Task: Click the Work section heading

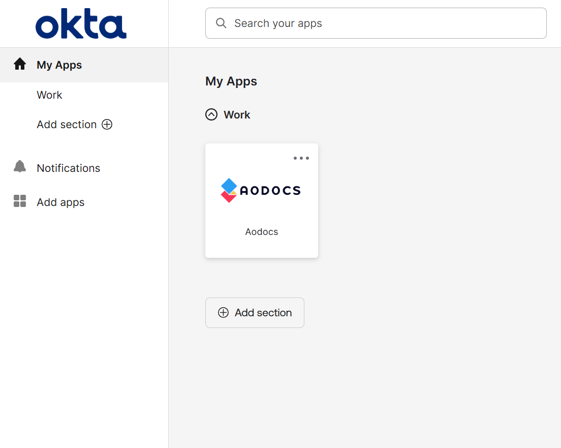Action: [237, 114]
